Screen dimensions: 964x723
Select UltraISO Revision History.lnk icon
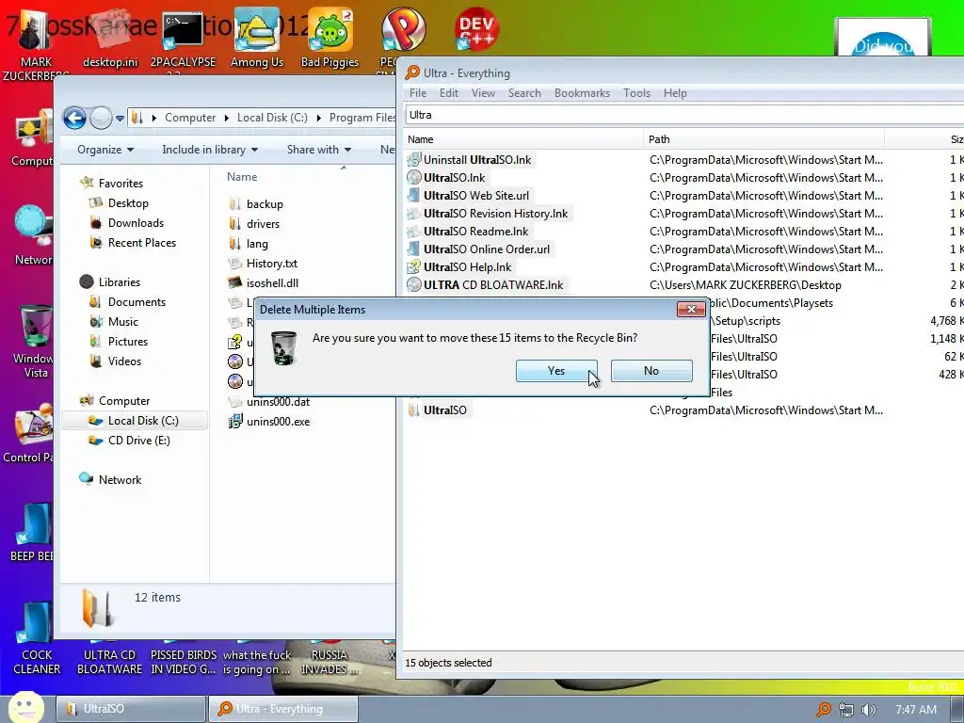[414, 214]
